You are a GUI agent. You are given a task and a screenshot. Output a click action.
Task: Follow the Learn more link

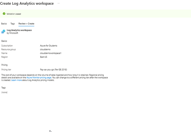pos(17,80)
